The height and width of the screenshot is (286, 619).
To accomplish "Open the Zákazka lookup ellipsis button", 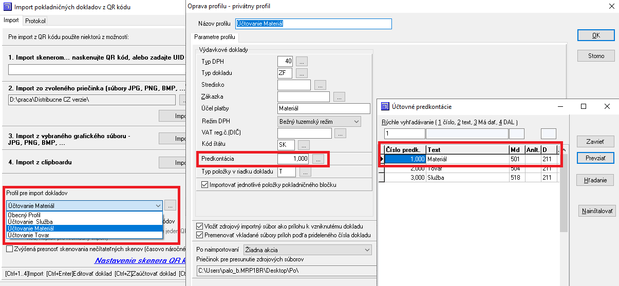I will tap(339, 97).
